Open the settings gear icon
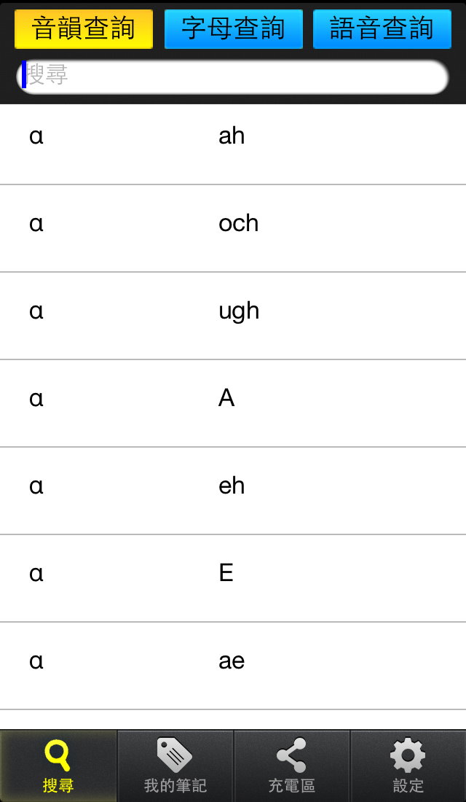 (408, 755)
